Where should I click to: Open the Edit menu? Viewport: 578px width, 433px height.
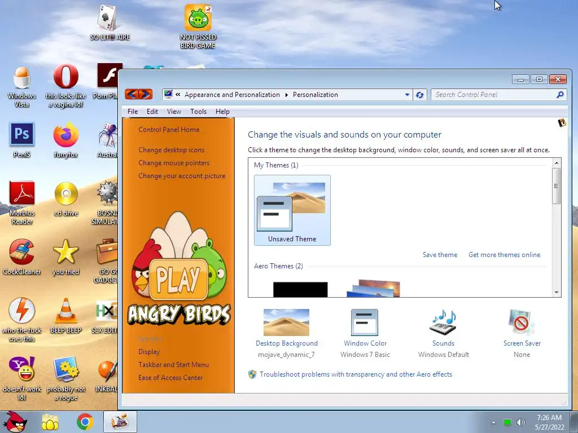(x=152, y=112)
